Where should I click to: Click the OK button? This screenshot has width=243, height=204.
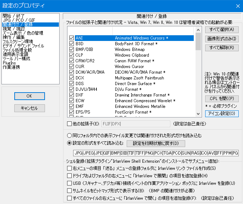[30, 96]
